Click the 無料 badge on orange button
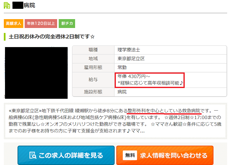 (x=130, y=155)
